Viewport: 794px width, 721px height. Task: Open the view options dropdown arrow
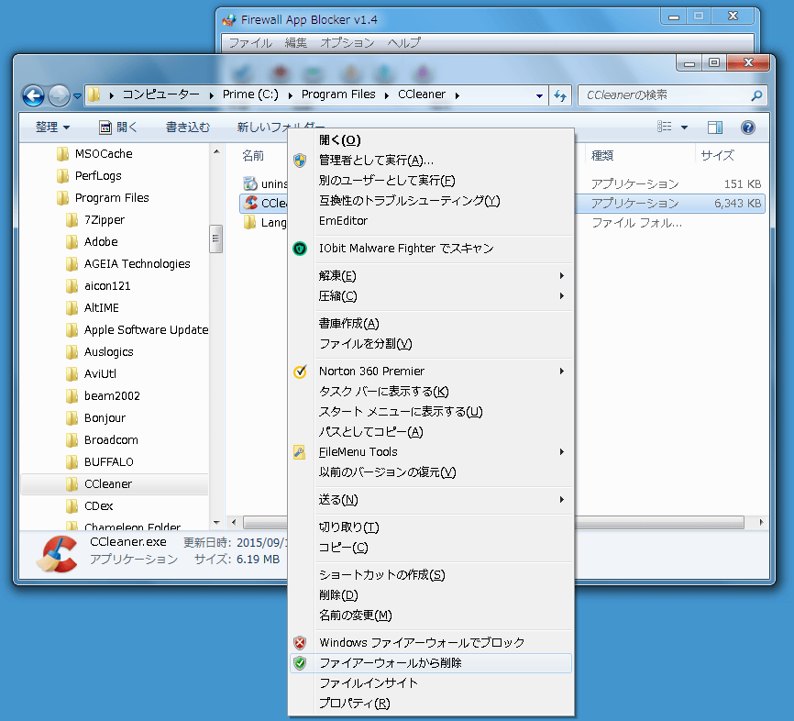click(x=684, y=128)
